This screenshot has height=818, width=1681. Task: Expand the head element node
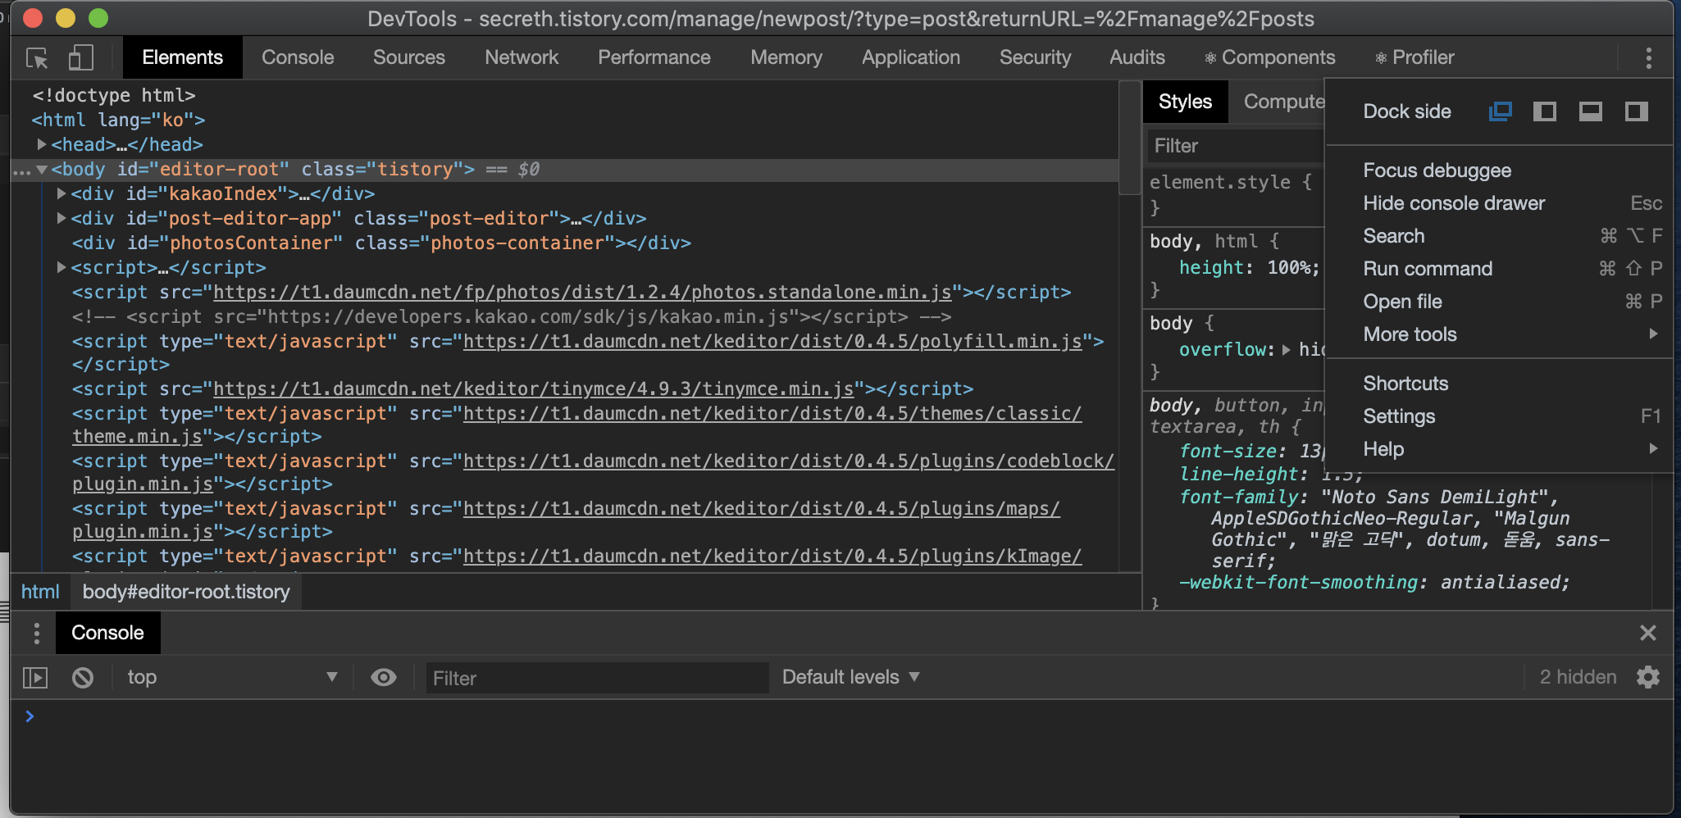pyautogui.click(x=41, y=144)
